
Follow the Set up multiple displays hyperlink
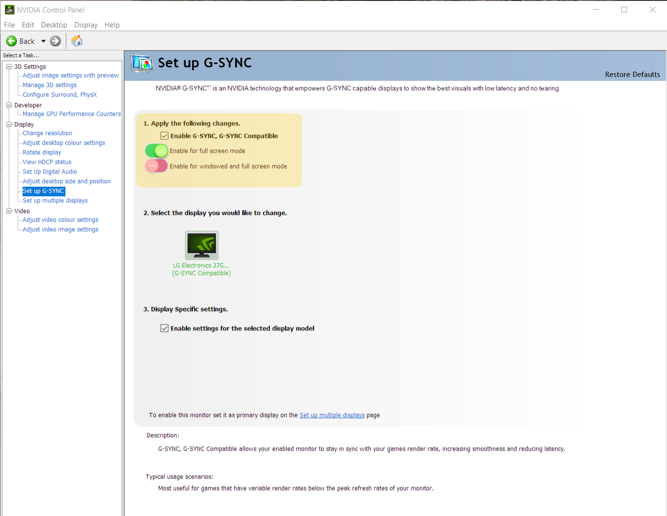coord(332,415)
